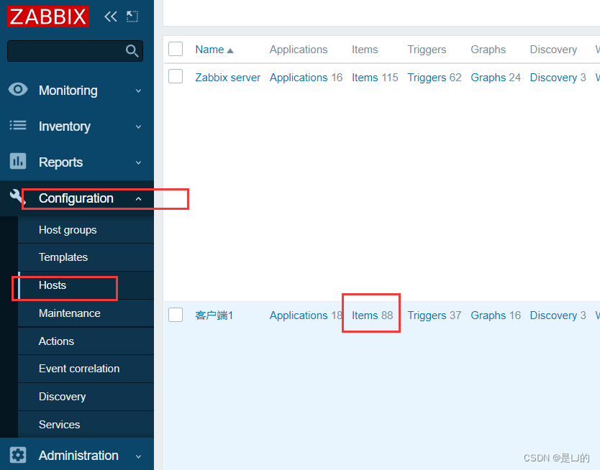This screenshot has height=470, width=600.
Task: Tick the Zabbix server row checkbox
Action: pos(176,76)
